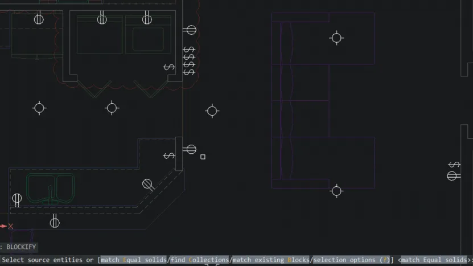Select the ceiling light symbol below the sofa's bottom armrest
Viewport: 473px width, 266px height.
click(336, 191)
